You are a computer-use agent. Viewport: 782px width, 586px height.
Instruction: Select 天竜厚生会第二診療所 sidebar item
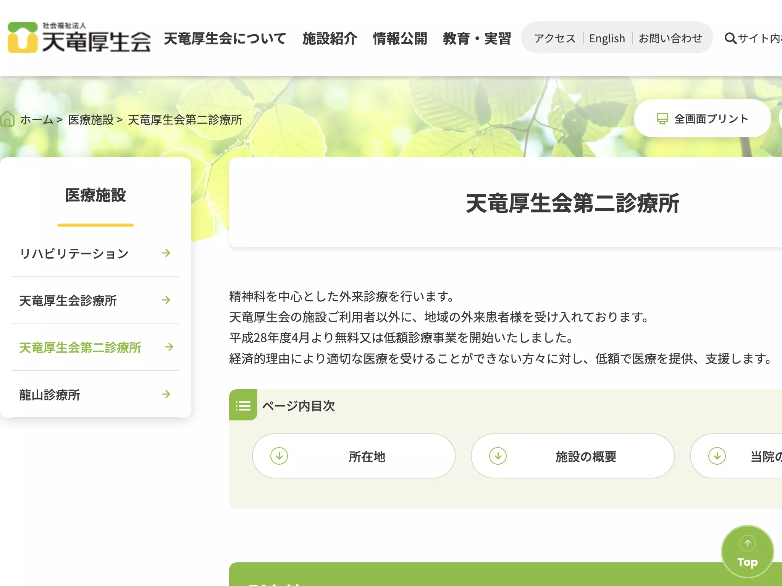pyautogui.click(x=95, y=347)
